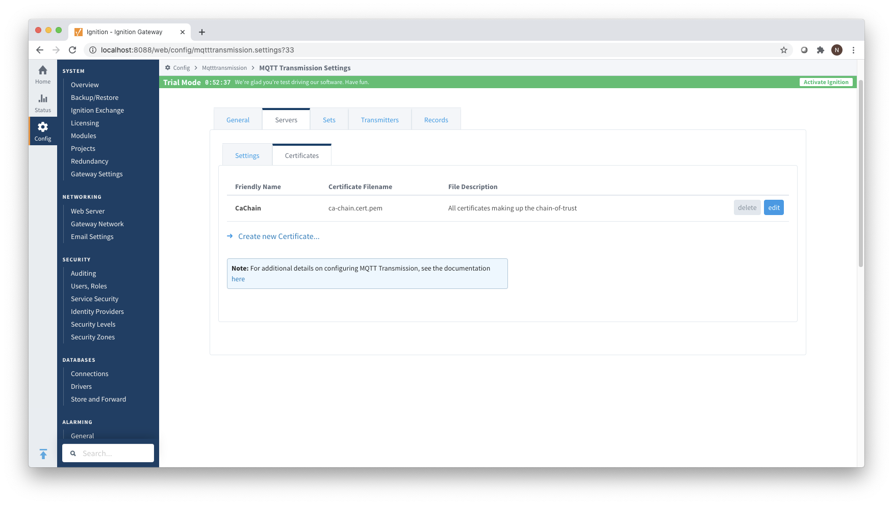This screenshot has height=505, width=893.
Task: Open Gateway Network settings
Action: [97, 224]
